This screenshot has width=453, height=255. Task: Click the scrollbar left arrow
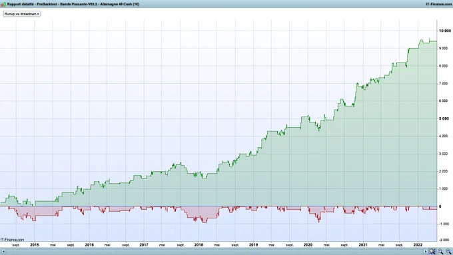click(3, 252)
